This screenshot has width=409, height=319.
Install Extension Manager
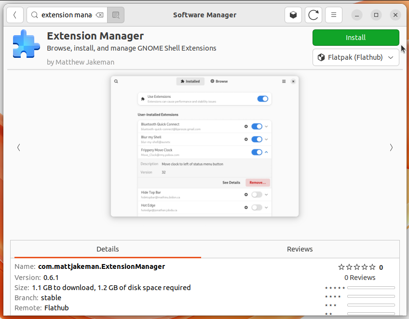(x=356, y=38)
